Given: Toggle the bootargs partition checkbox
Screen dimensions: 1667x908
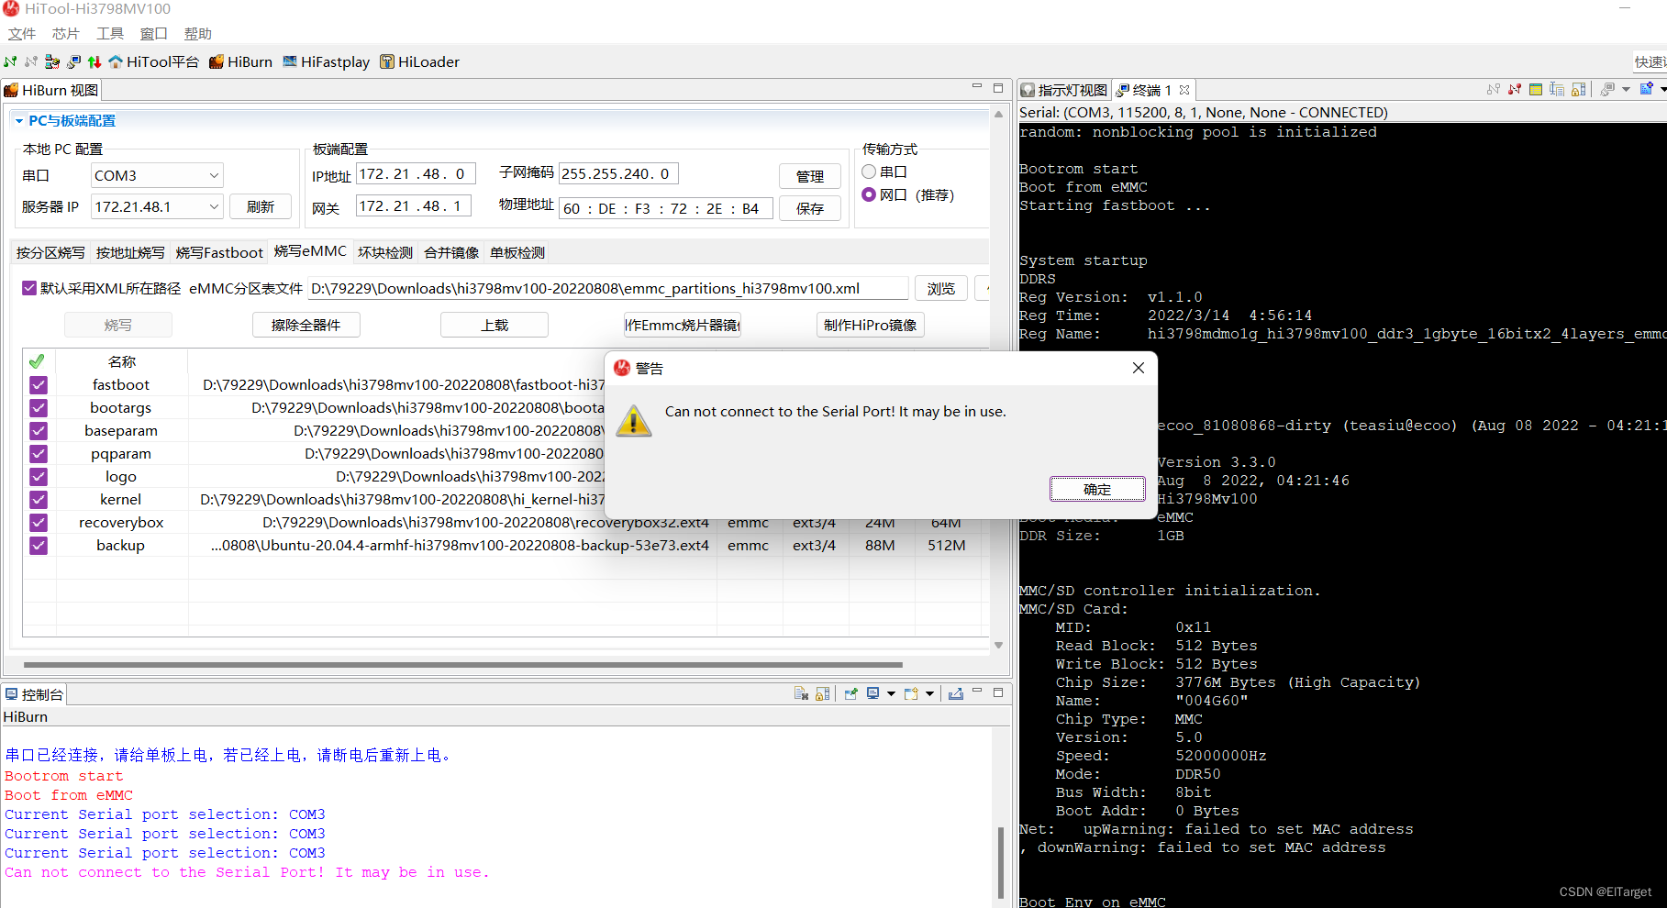Looking at the screenshot, I should (x=38, y=407).
